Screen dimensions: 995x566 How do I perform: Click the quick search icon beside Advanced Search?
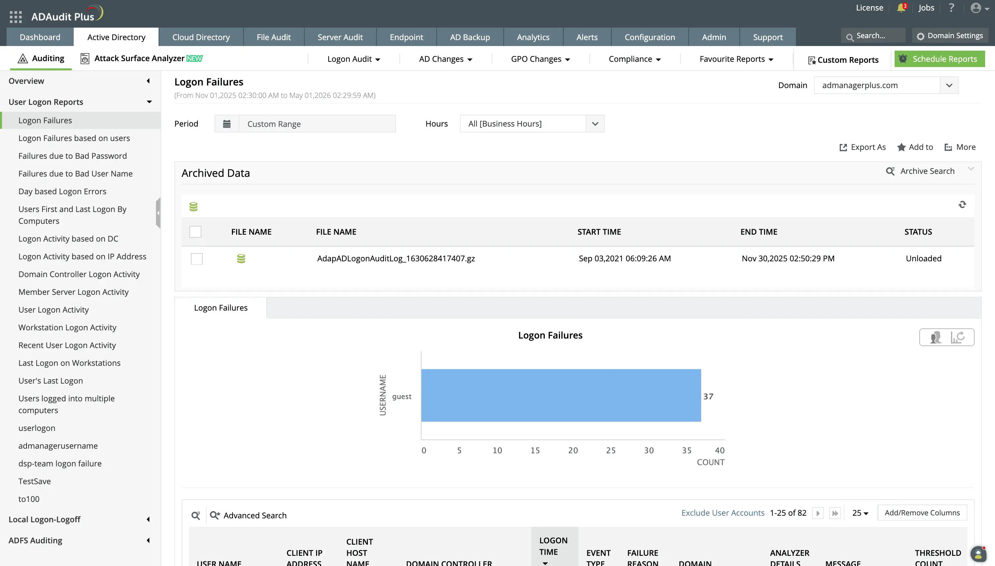tap(196, 515)
